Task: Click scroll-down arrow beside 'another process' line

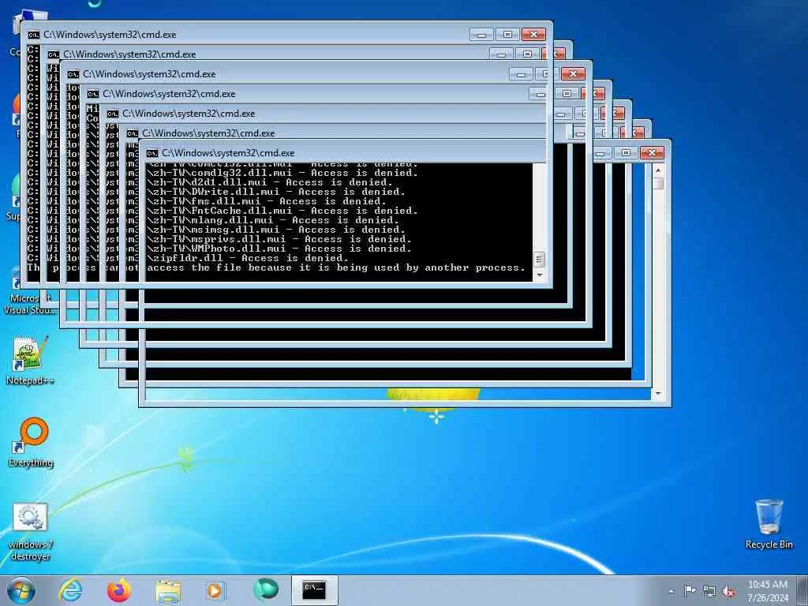Action: [539, 275]
